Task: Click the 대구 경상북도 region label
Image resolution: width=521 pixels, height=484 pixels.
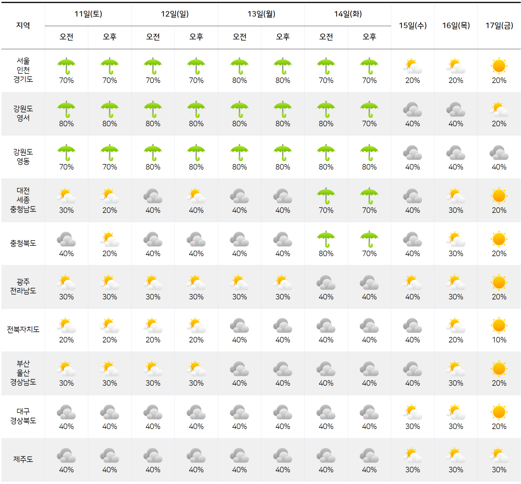Action: (x=23, y=416)
